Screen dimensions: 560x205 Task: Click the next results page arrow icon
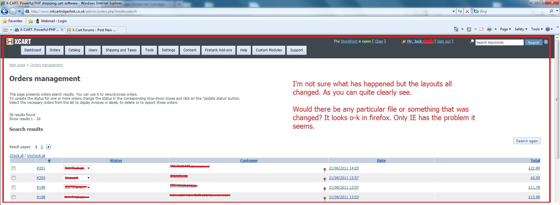pyautogui.click(x=48, y=147)
